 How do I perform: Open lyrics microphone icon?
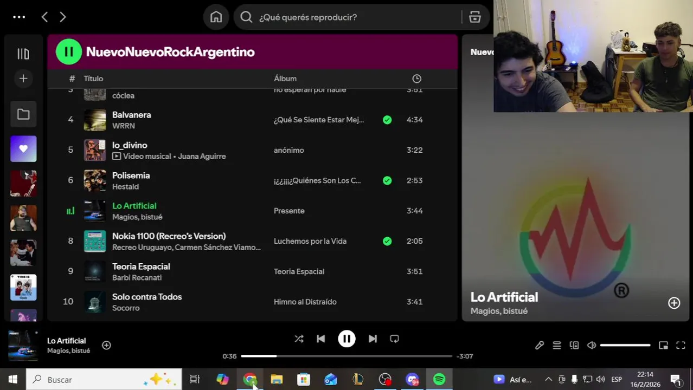coord(539,345)
